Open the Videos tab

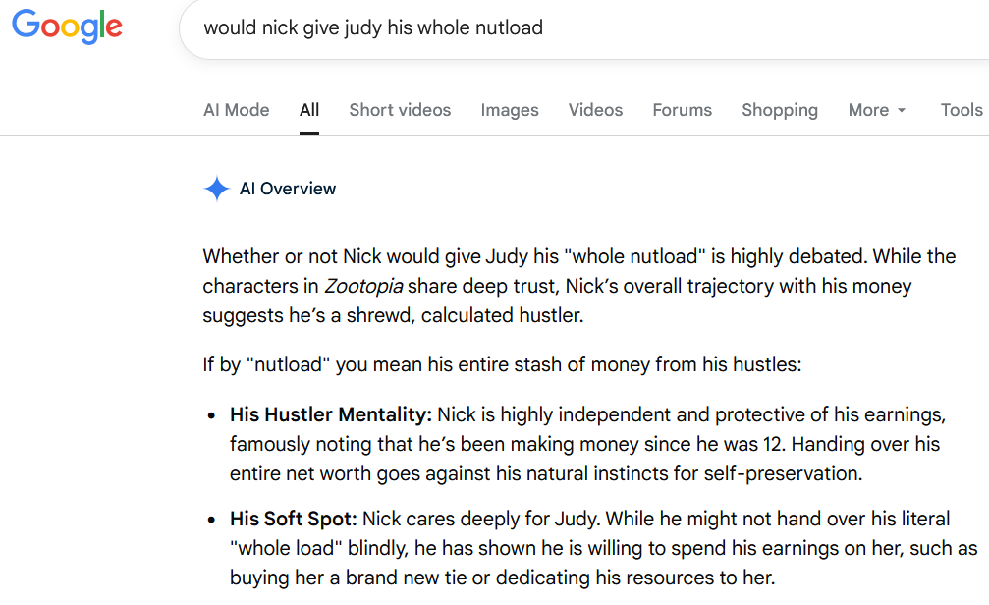pos(595,110)
